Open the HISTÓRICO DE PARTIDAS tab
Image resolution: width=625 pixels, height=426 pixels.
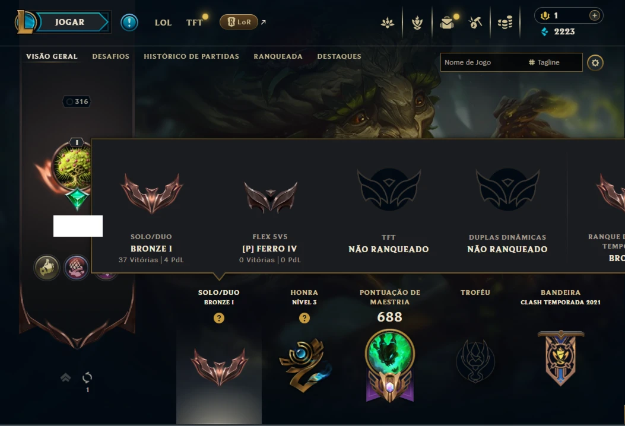click(x=191, y=56)
